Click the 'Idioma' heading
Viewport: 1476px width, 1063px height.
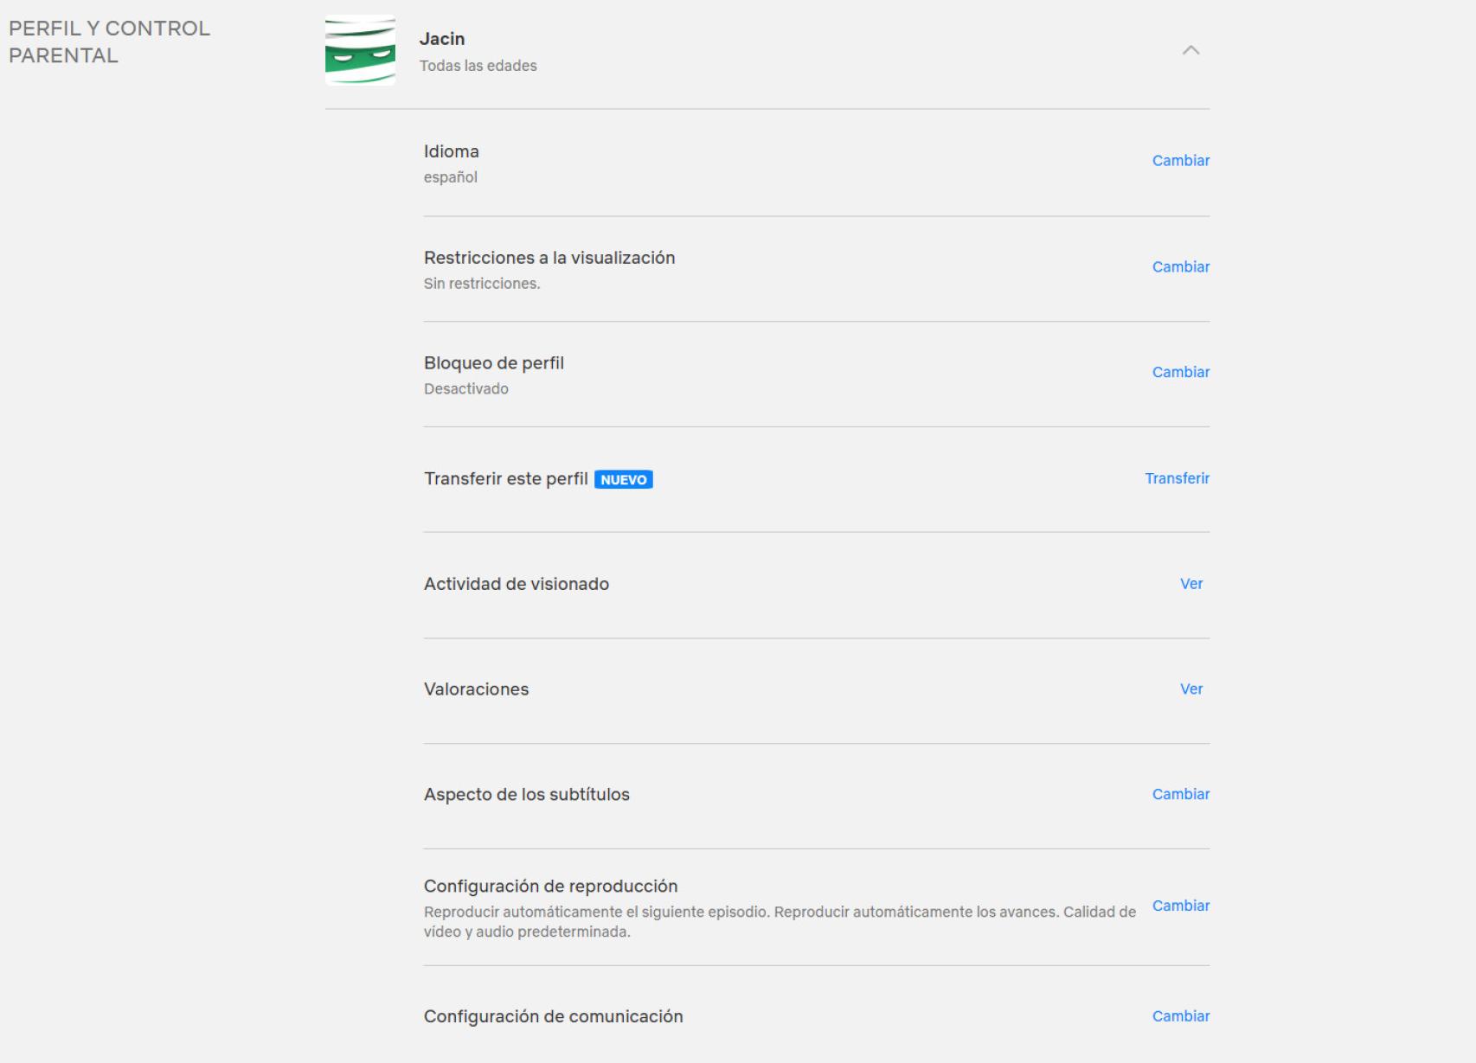451,151
